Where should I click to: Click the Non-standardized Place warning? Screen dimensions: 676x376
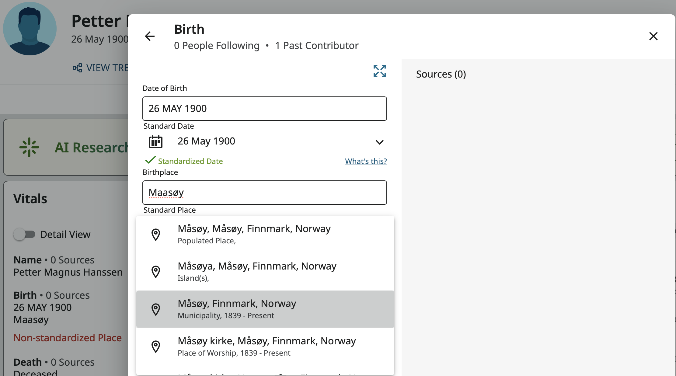click(x=68, y=338)
